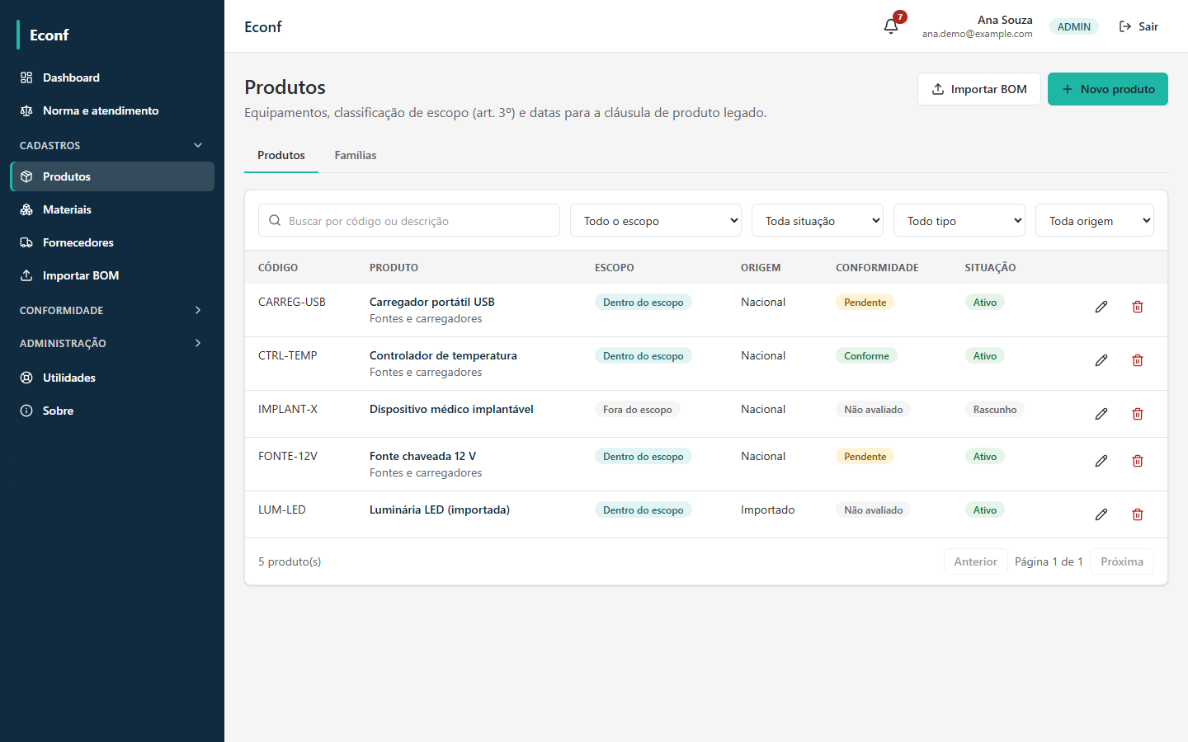Click the Carregador portátil USB product name
The image size is (1188, 742).
(x=432, y=302)
